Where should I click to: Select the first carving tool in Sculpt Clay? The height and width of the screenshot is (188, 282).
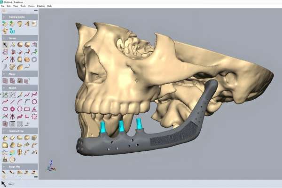(x=5, y=172)
